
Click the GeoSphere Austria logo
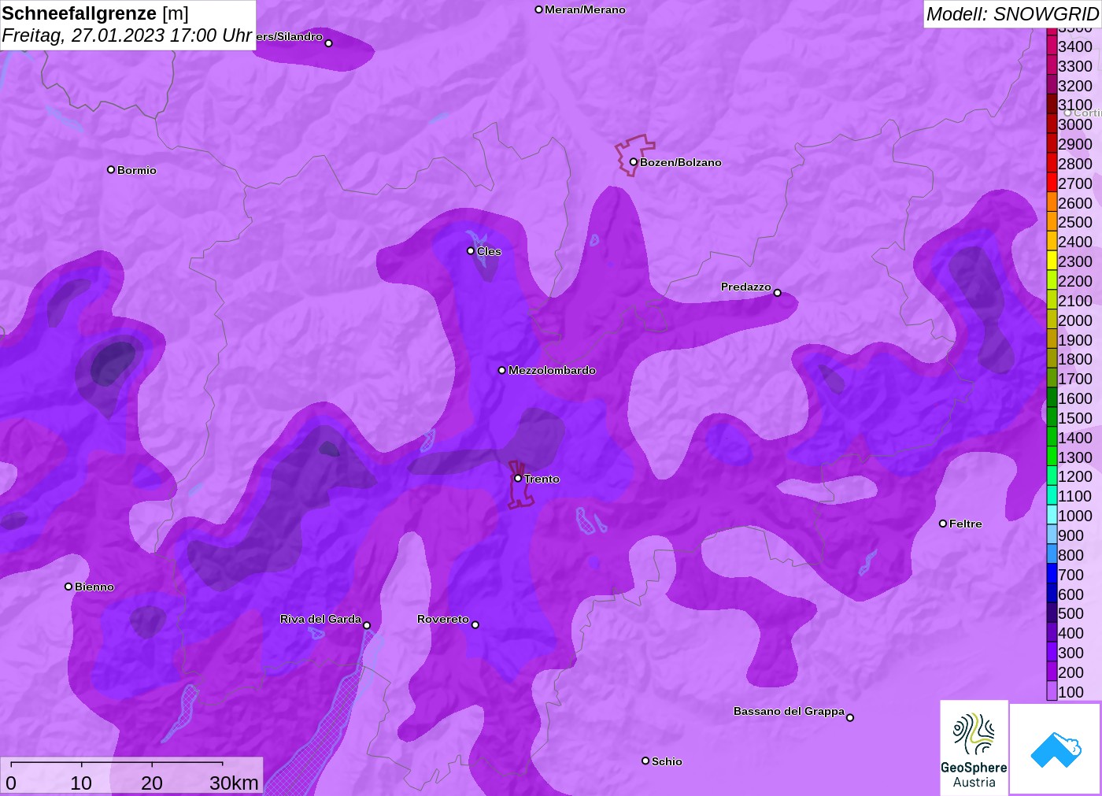point(974,748)
